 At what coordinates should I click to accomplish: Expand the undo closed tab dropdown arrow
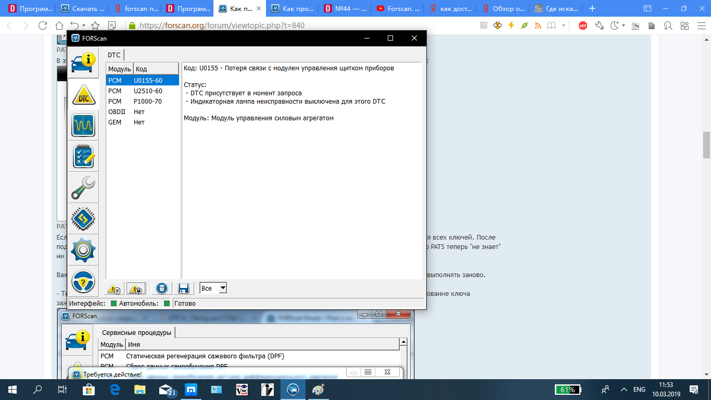click(84, 25)
